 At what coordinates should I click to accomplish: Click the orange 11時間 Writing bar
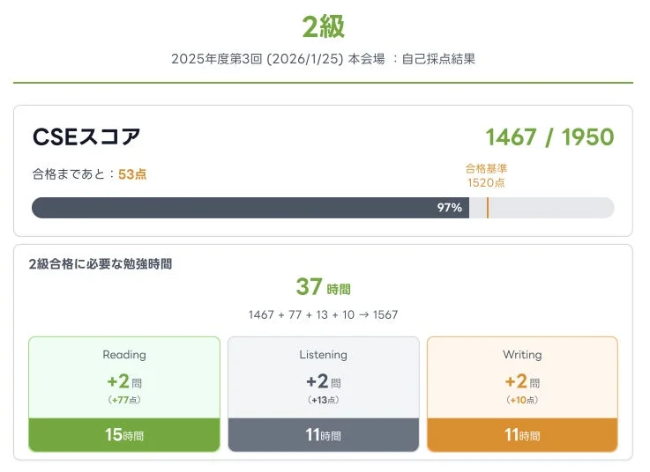click(522, 435)
